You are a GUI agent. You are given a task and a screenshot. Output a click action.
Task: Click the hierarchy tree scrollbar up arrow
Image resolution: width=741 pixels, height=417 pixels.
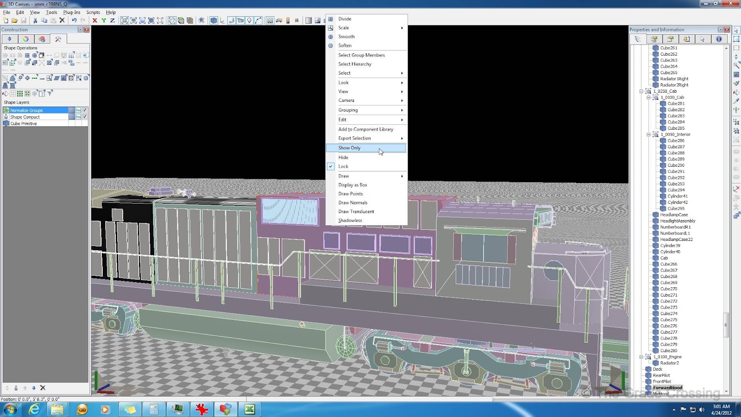[x=726, y=48]
